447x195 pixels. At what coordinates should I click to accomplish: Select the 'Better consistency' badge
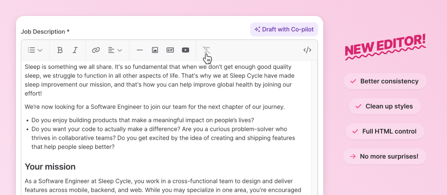click(x=385, y=81)
